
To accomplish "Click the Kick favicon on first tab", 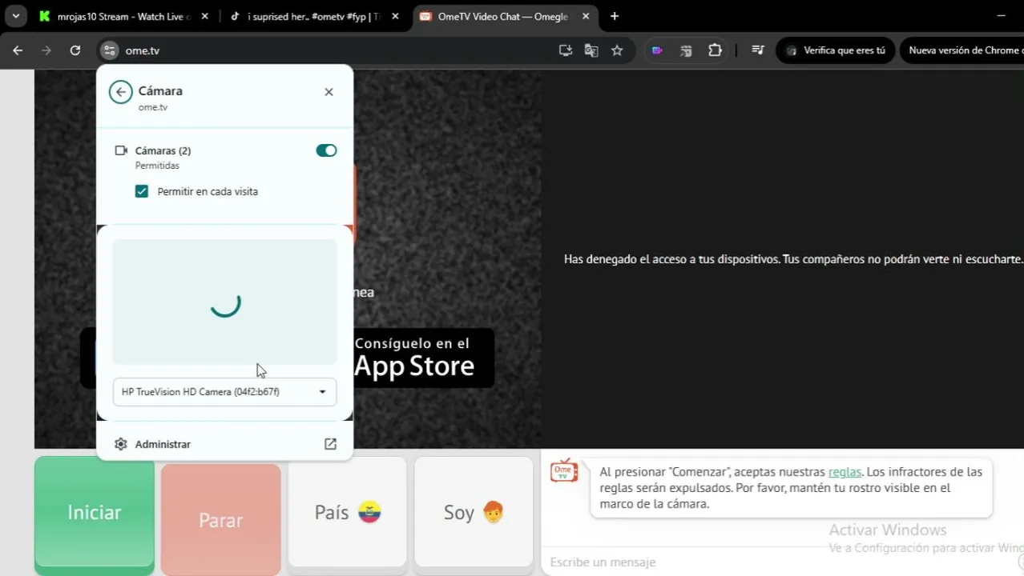I will tap(44, 16).
